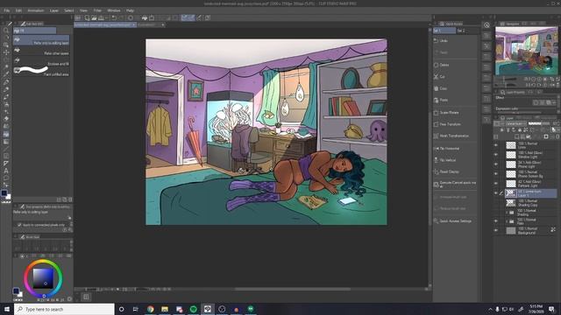This screenshot has height=315, width=561.
Task: Select the Move layer tool
Action: click(x=6, y=52)
